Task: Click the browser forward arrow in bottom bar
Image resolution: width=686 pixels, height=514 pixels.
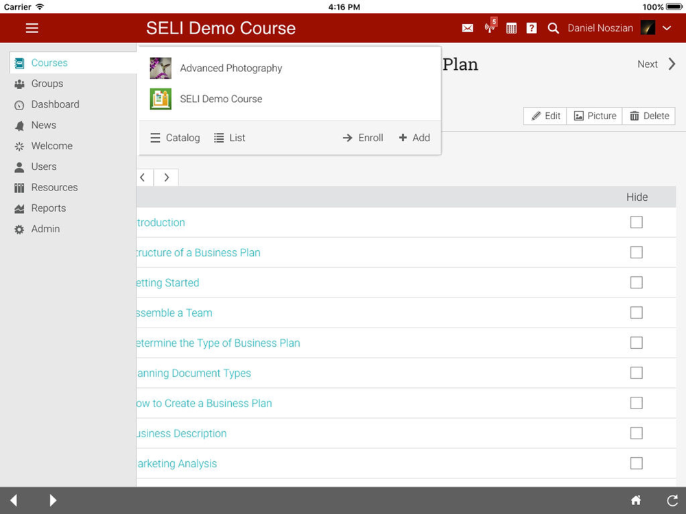Action: (x=53, y=500)
